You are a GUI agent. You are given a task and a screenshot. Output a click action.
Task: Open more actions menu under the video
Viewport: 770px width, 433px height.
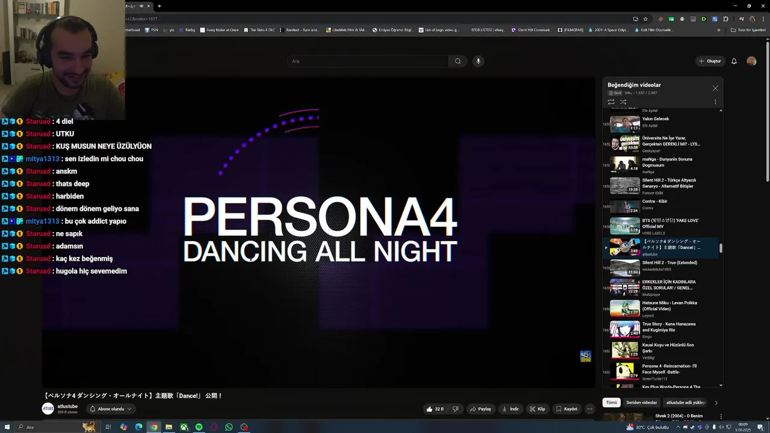pos(590,409)
